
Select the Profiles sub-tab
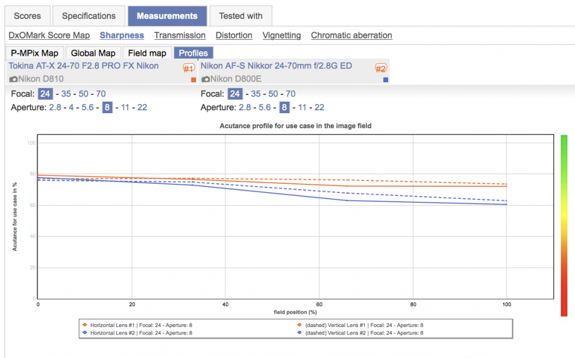tap(193, 53)
